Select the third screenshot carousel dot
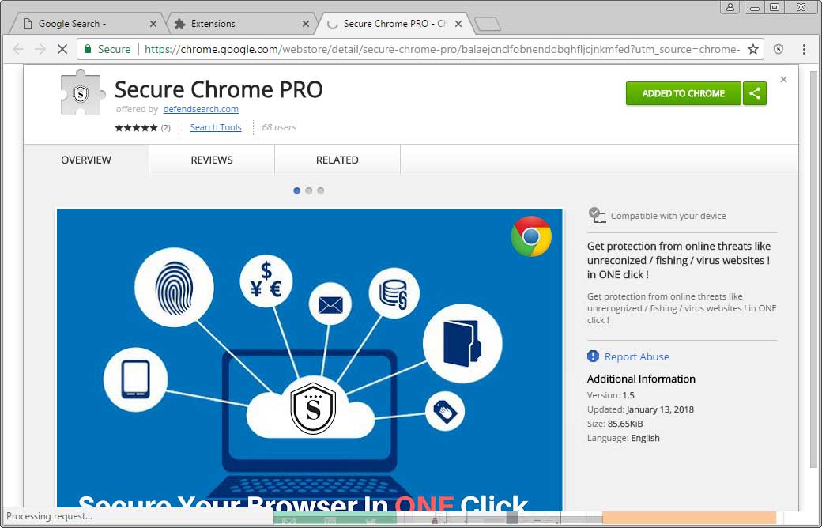The image size is (822, 528). [320, 190]
